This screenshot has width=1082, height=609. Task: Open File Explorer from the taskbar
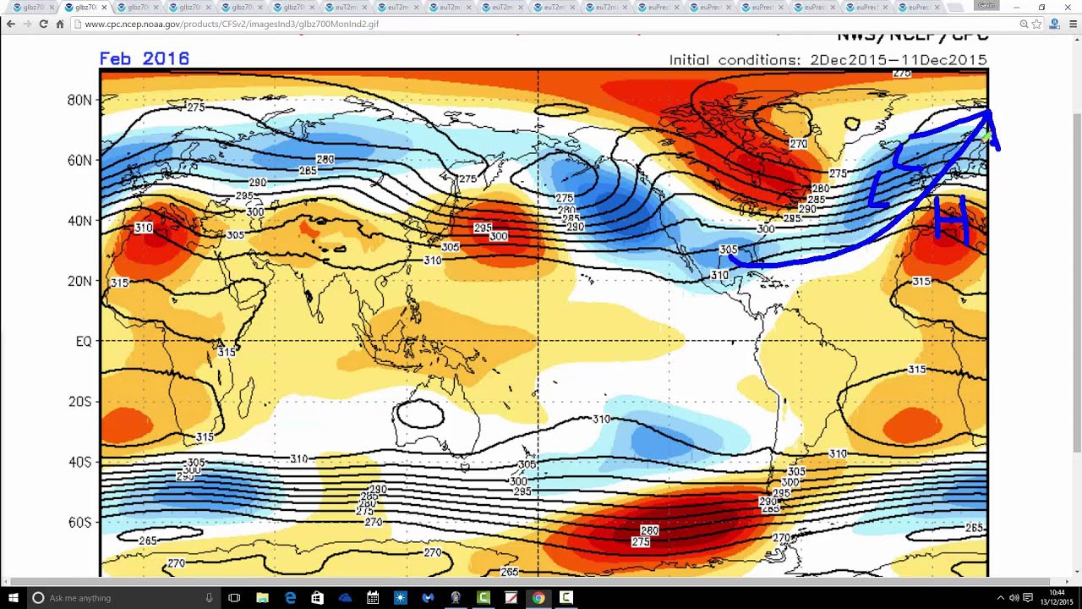262,598
